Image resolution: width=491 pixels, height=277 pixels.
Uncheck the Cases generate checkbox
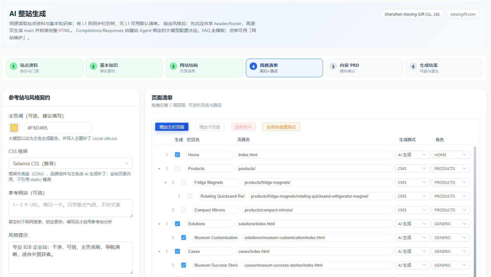point(177,251)
